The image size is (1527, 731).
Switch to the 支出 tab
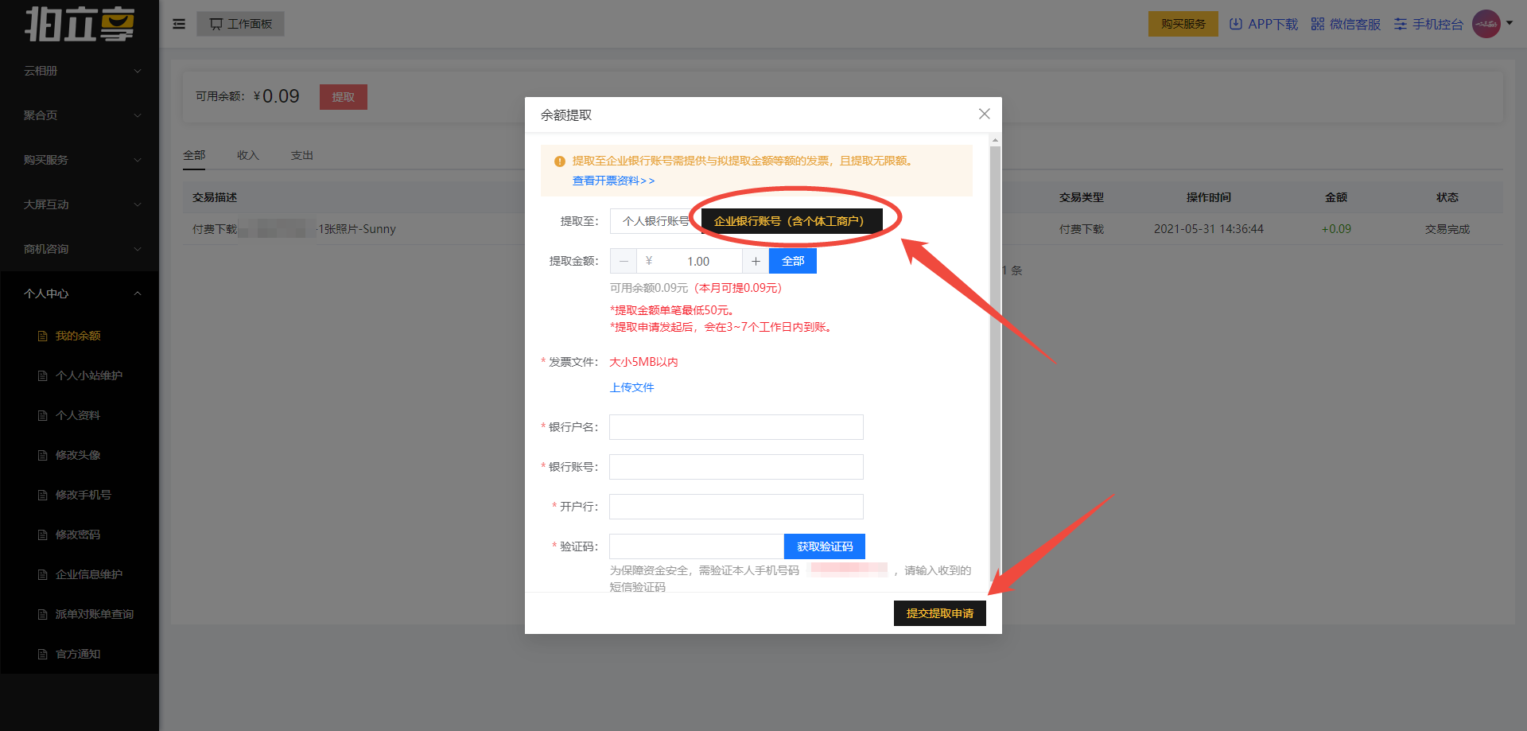coord(302,155)
